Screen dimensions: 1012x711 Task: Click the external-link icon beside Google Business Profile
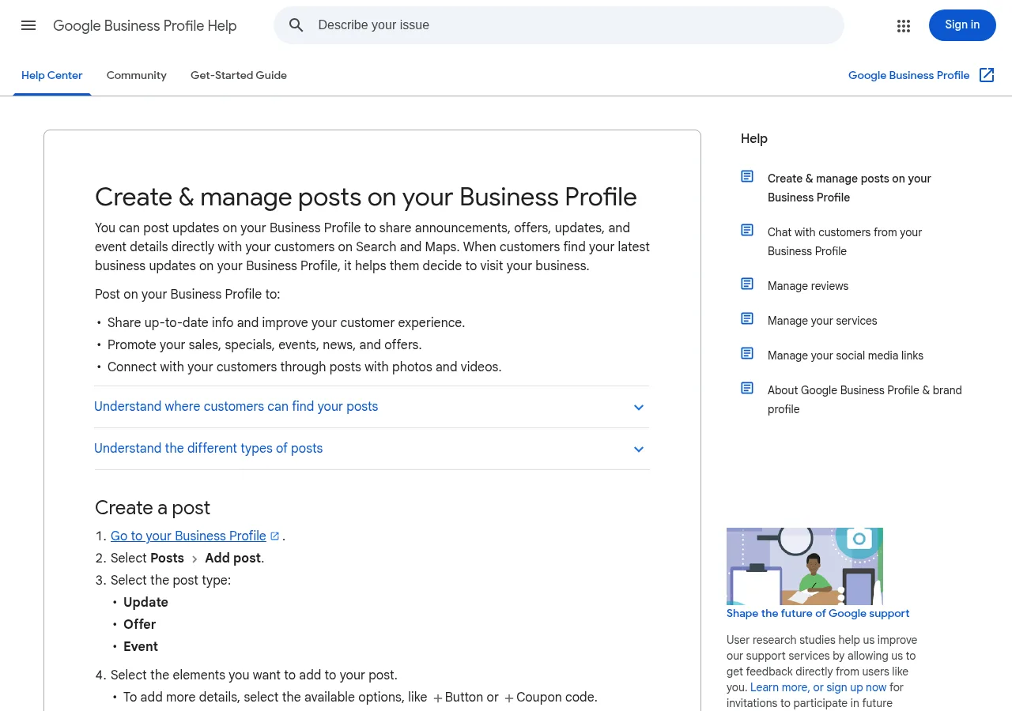987,75
